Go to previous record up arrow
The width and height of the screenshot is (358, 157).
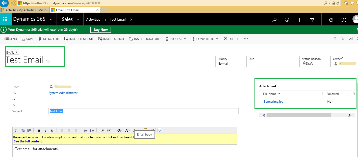coord(335,38)
